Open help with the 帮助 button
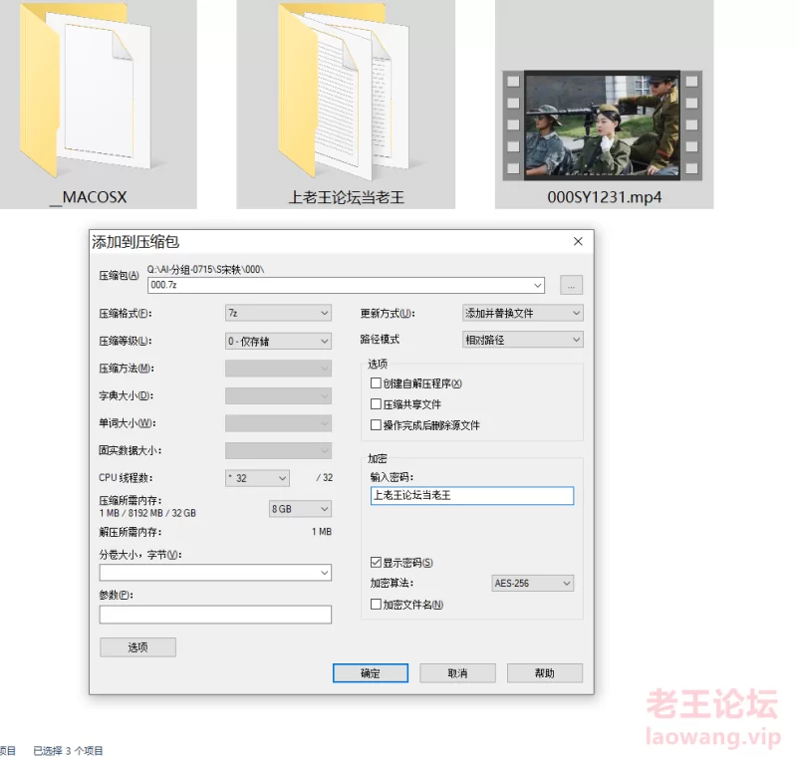The height and width of the screenshot is (757, 797). (x=544, y=673)
